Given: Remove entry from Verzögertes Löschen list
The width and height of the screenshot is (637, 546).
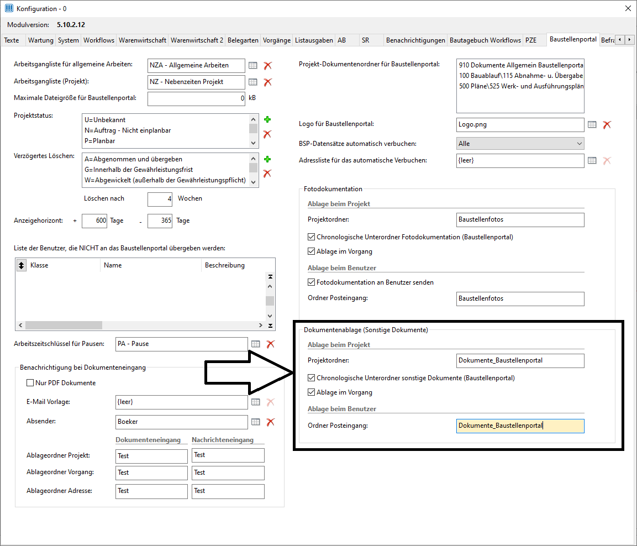Looking at the screenshot, I should coord(267,174).
